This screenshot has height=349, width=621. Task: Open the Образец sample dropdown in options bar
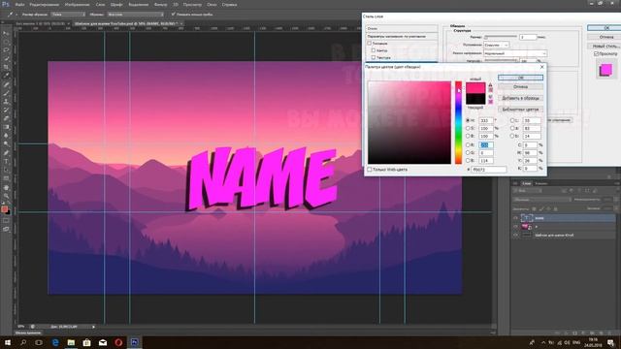click(136, 15)
